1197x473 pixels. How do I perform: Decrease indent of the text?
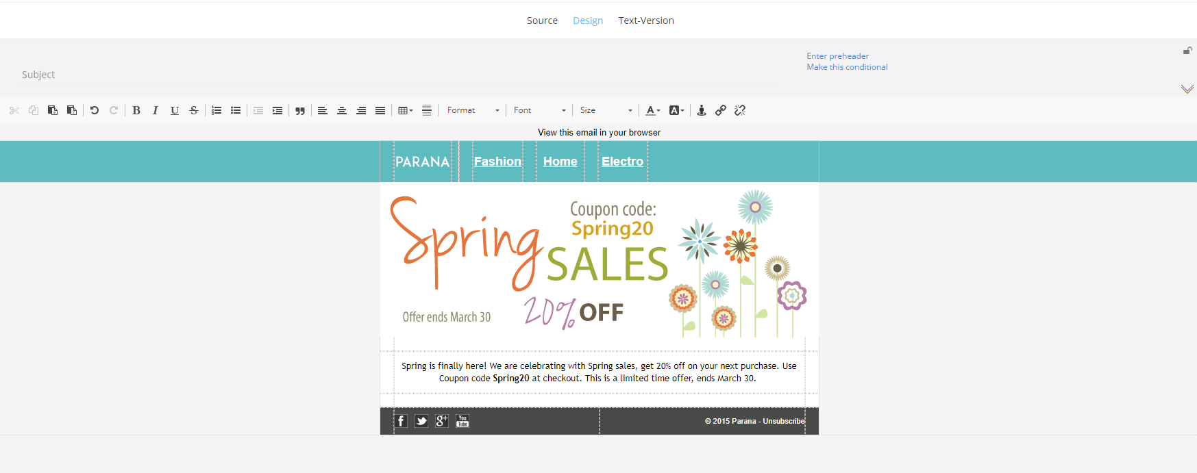(258, 110)
